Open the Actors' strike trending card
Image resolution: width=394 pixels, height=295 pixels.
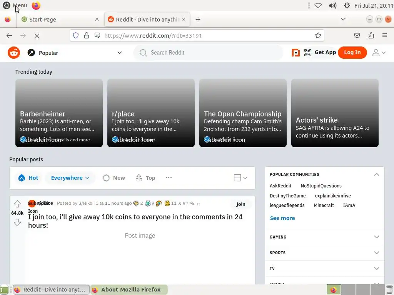pyautogui.click(x=335, y=113)
